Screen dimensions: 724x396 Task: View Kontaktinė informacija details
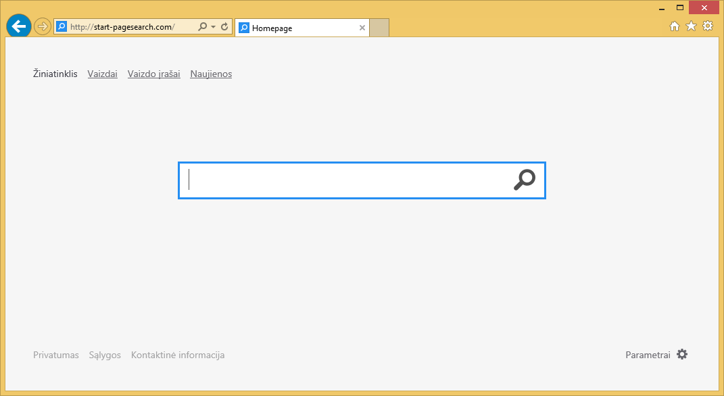tap(178, 354)
